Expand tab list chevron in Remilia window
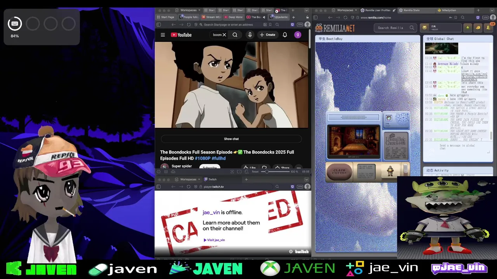The height and width of the screenshot is (279, 497). [492, 10]
